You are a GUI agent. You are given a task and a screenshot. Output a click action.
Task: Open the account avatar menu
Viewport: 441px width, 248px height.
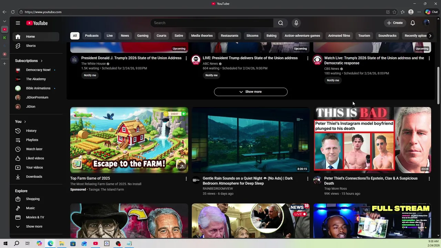click(x=426, y=23)
